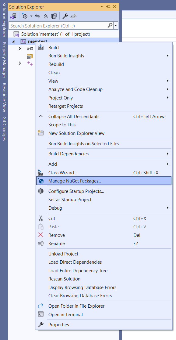Open the Pending Changes Filter clock icon
The height and width of the screenshot is (340, 176).
[x=25, y=16]
